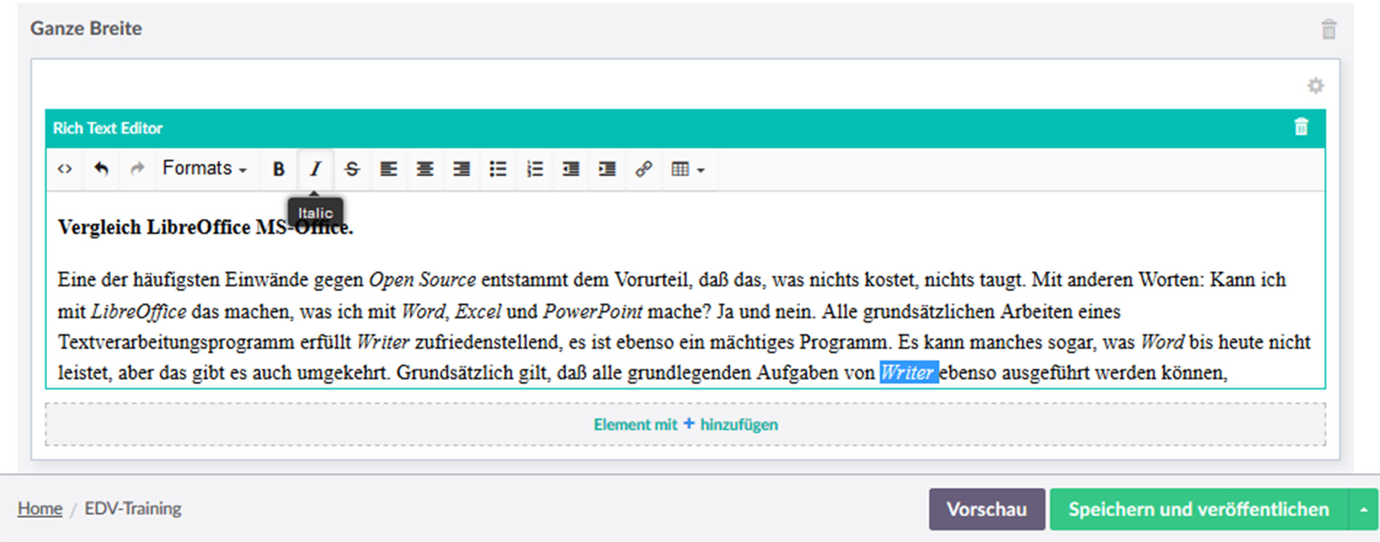Delete the Ganze Breite section
Screen dimensions: 1380x542
[x=1329, y=29]
